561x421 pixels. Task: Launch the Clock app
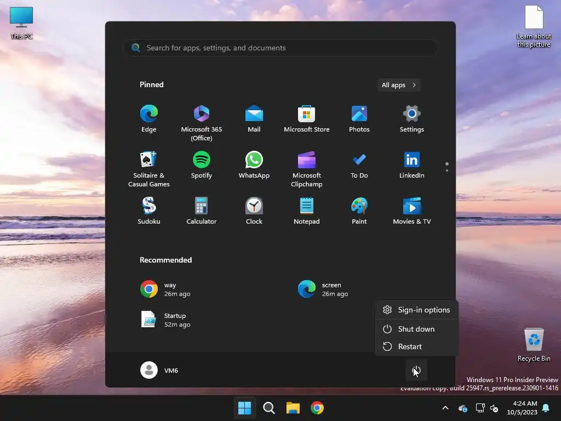coord(254,211)
